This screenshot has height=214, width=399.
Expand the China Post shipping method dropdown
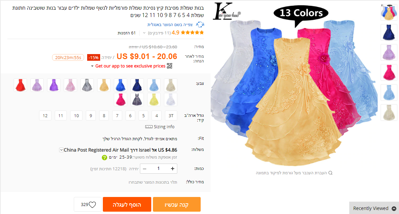(61, 150)
